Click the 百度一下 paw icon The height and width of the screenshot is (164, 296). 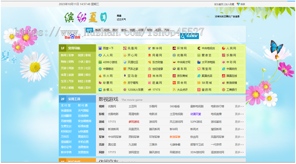[x=100, y=48]
